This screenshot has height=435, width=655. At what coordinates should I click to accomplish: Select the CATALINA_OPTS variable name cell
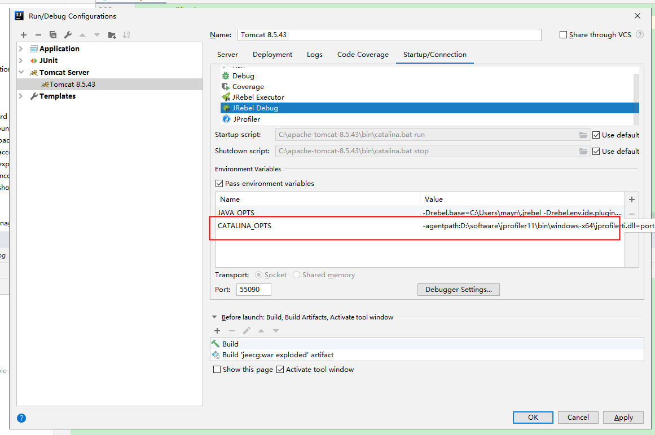pos(318,226)
